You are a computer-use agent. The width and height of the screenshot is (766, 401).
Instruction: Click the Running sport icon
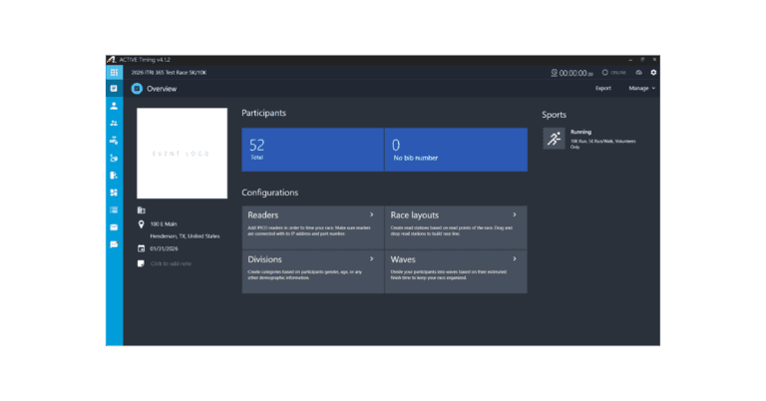[554, 139]
